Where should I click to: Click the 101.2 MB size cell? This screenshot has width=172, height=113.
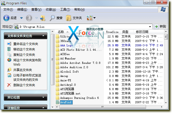pos(112,67)
